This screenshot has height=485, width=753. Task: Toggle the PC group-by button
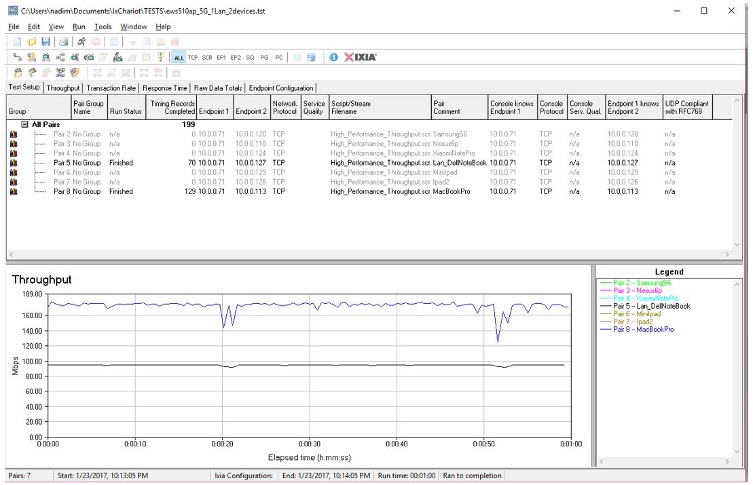279,58
